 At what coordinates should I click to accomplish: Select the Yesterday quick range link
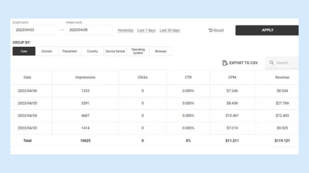(x=125, y=30)
